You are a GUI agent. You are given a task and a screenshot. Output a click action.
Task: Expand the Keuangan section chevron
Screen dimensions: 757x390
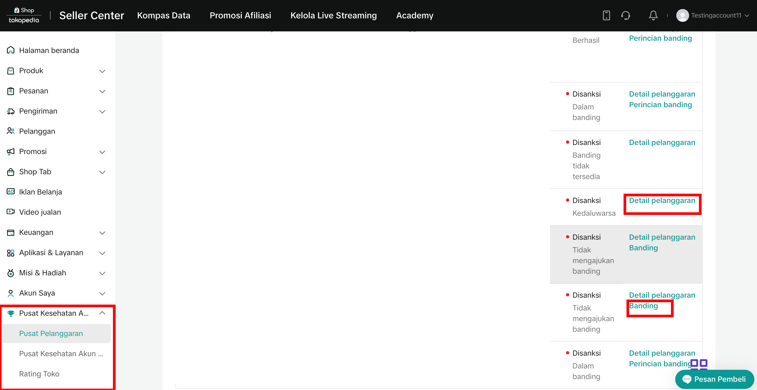(102, 233)
